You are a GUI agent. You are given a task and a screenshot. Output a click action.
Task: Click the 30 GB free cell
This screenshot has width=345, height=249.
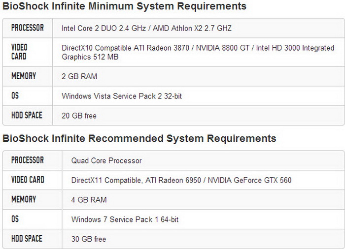tap(89, 239)
